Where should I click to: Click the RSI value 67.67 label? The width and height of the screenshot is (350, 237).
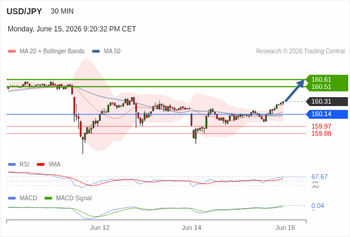pyautogui.click(x=319, y=177)
